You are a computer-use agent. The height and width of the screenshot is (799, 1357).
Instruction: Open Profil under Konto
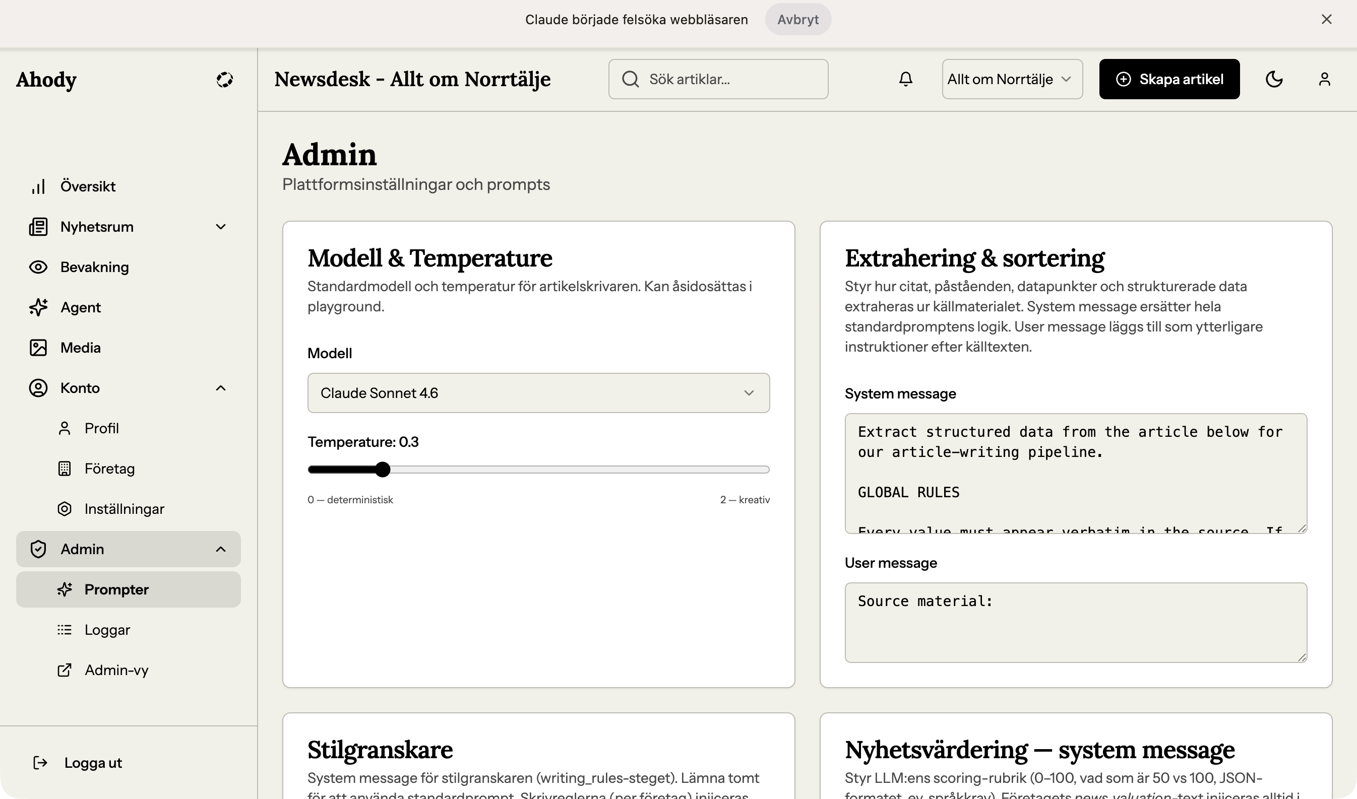pos(128,429)
